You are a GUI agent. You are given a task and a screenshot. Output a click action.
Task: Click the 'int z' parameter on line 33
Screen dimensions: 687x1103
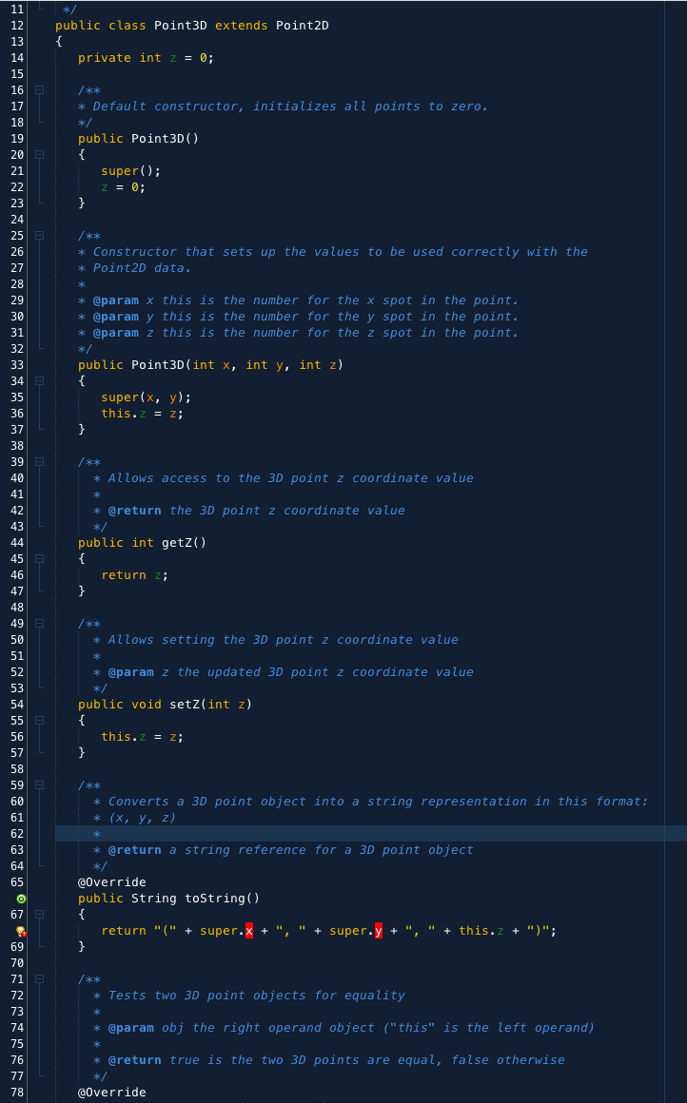(318, 365)
